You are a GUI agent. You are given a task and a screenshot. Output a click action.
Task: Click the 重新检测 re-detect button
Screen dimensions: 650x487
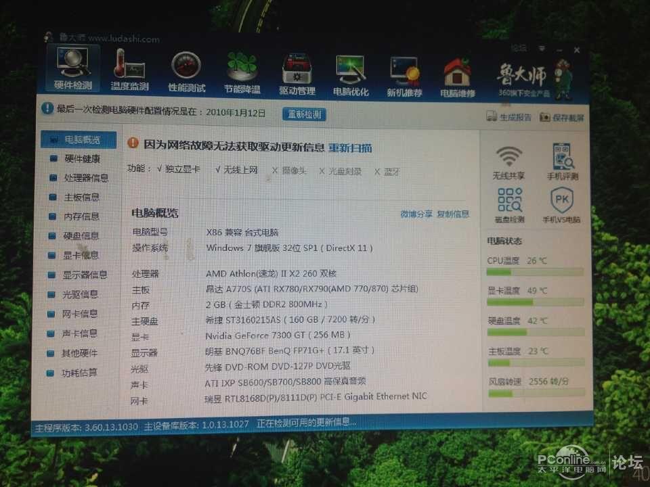point(304,114)
